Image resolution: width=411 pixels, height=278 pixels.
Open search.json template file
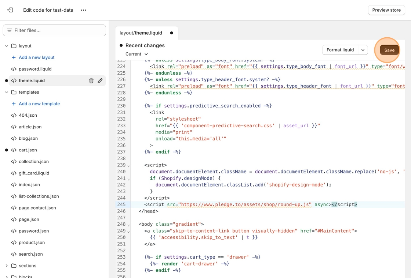[x=31, y=254]
